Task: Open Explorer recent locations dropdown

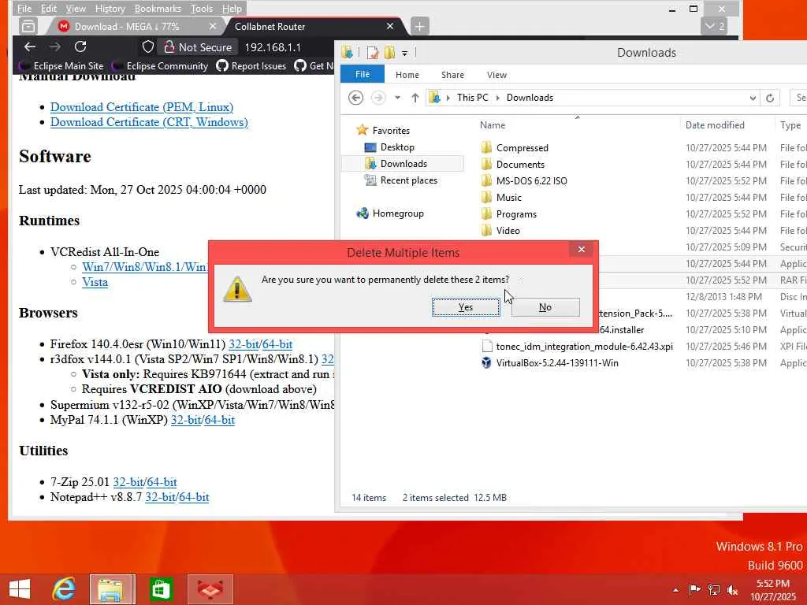Action: [x=397, y=97]
